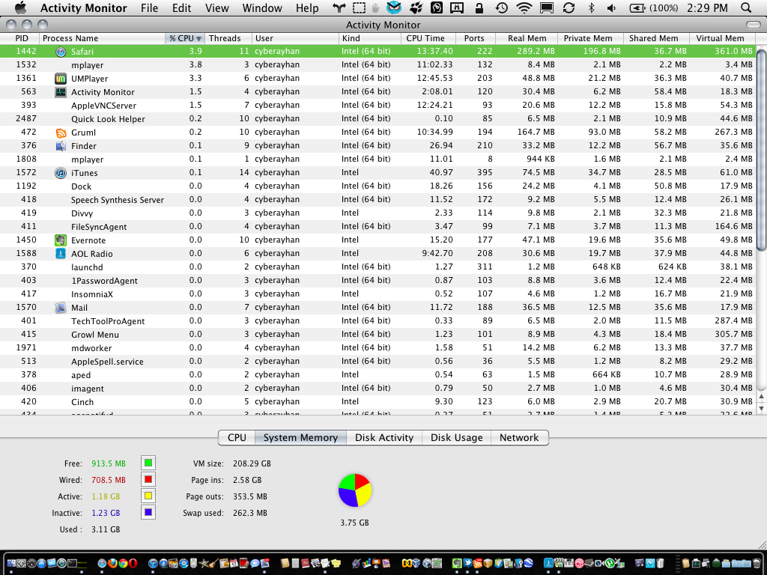Screen dimensions: 767x575
Task: Select the mdworker process row
Action: pos(378,347)
